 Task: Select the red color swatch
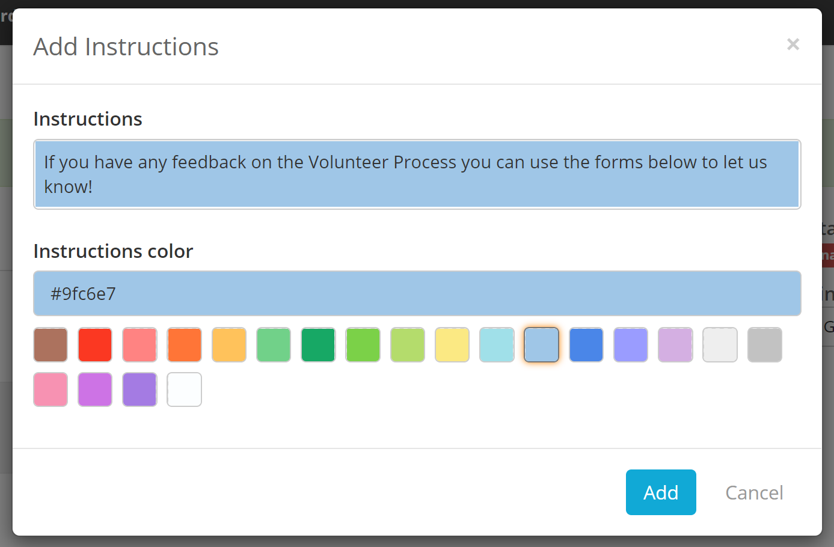point(94,344)
